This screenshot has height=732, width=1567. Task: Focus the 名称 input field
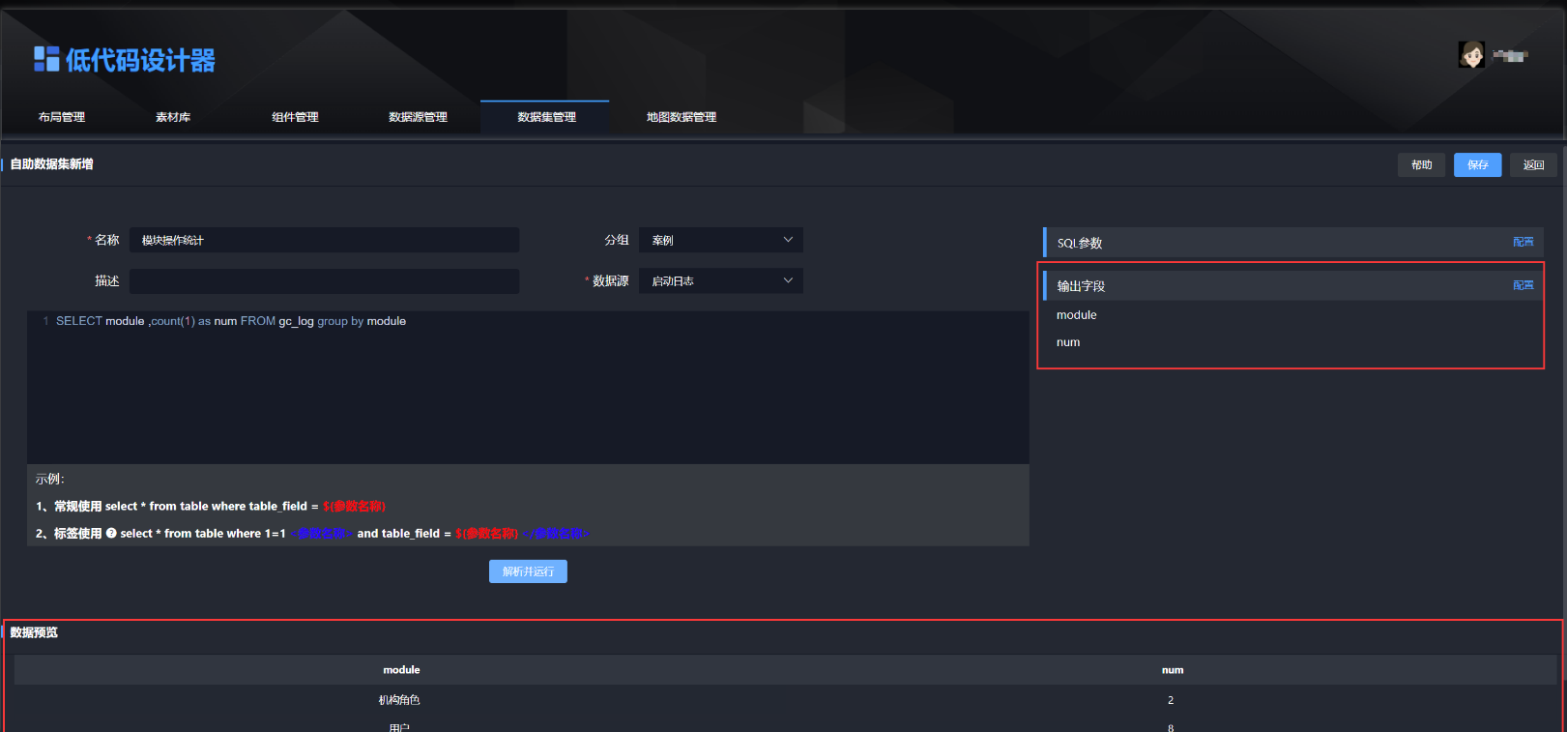point(325,240)
